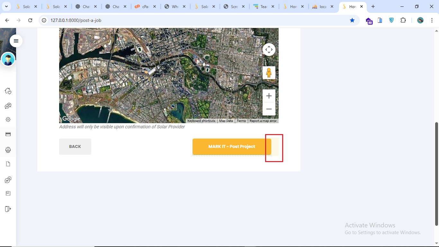The image size is (439, 247).
Task: Open the tab search dropdown arrow
Action: pos(6,6)
